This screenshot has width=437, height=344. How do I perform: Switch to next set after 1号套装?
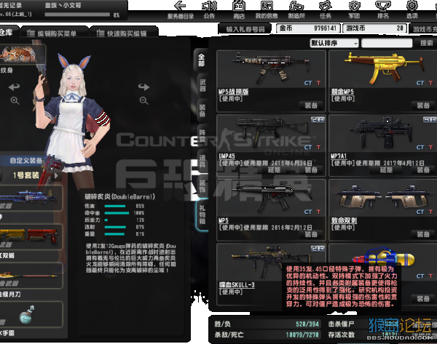point(57,175)
